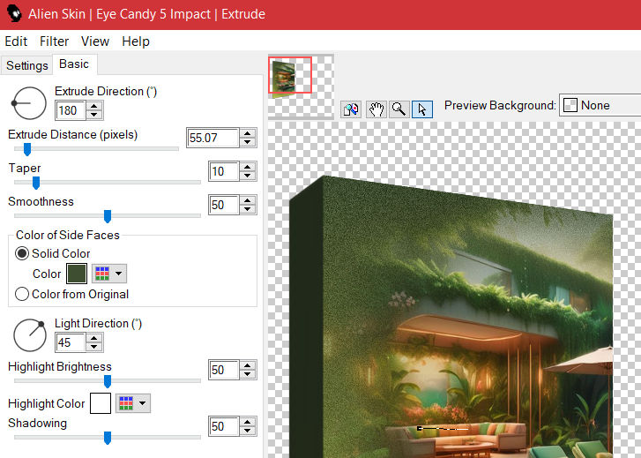
Task: Click the extruded image in the preview
Action: (451, 317)
